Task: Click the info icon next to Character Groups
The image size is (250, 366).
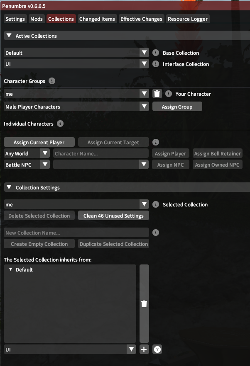Action: pos(52,81)
